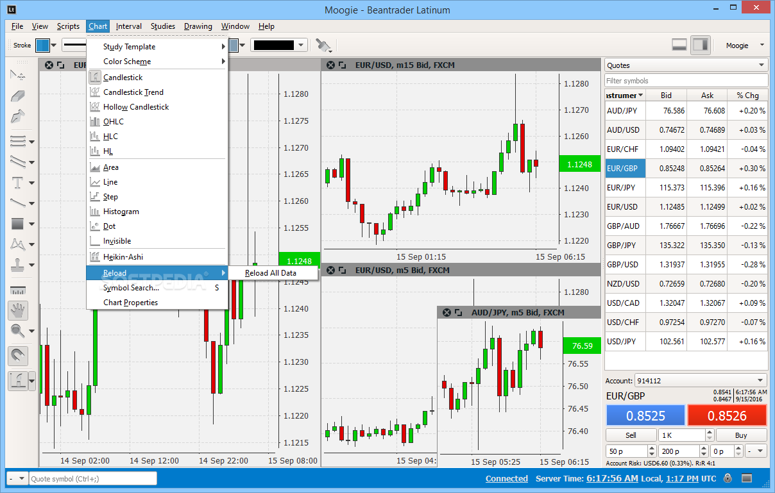
Task: Select the EUR/GBP row in Quotes
Action: point(686,169)
